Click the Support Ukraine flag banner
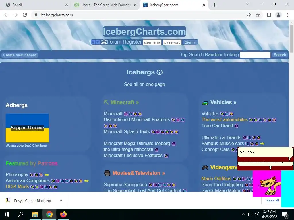The image size is (294, 220). tap(27, 128)
